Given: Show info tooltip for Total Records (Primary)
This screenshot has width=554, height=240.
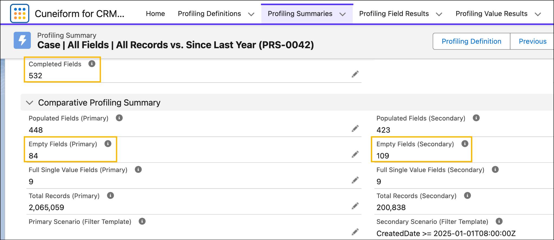Looking at the screenshot, I should coord(110,196).
